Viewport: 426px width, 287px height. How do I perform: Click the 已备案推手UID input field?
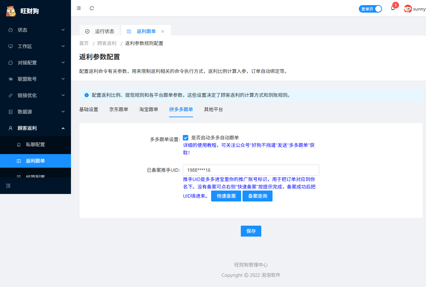[x=251, y=170]
